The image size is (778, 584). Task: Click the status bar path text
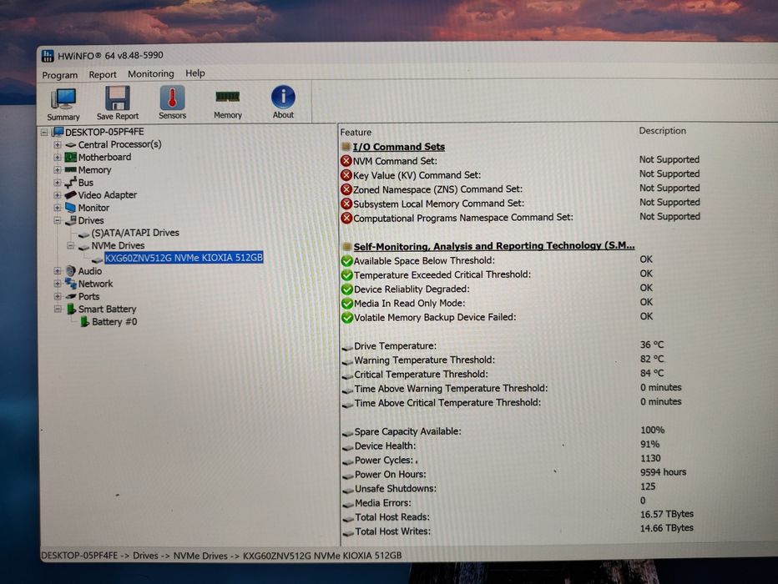(x=221, y=556)
